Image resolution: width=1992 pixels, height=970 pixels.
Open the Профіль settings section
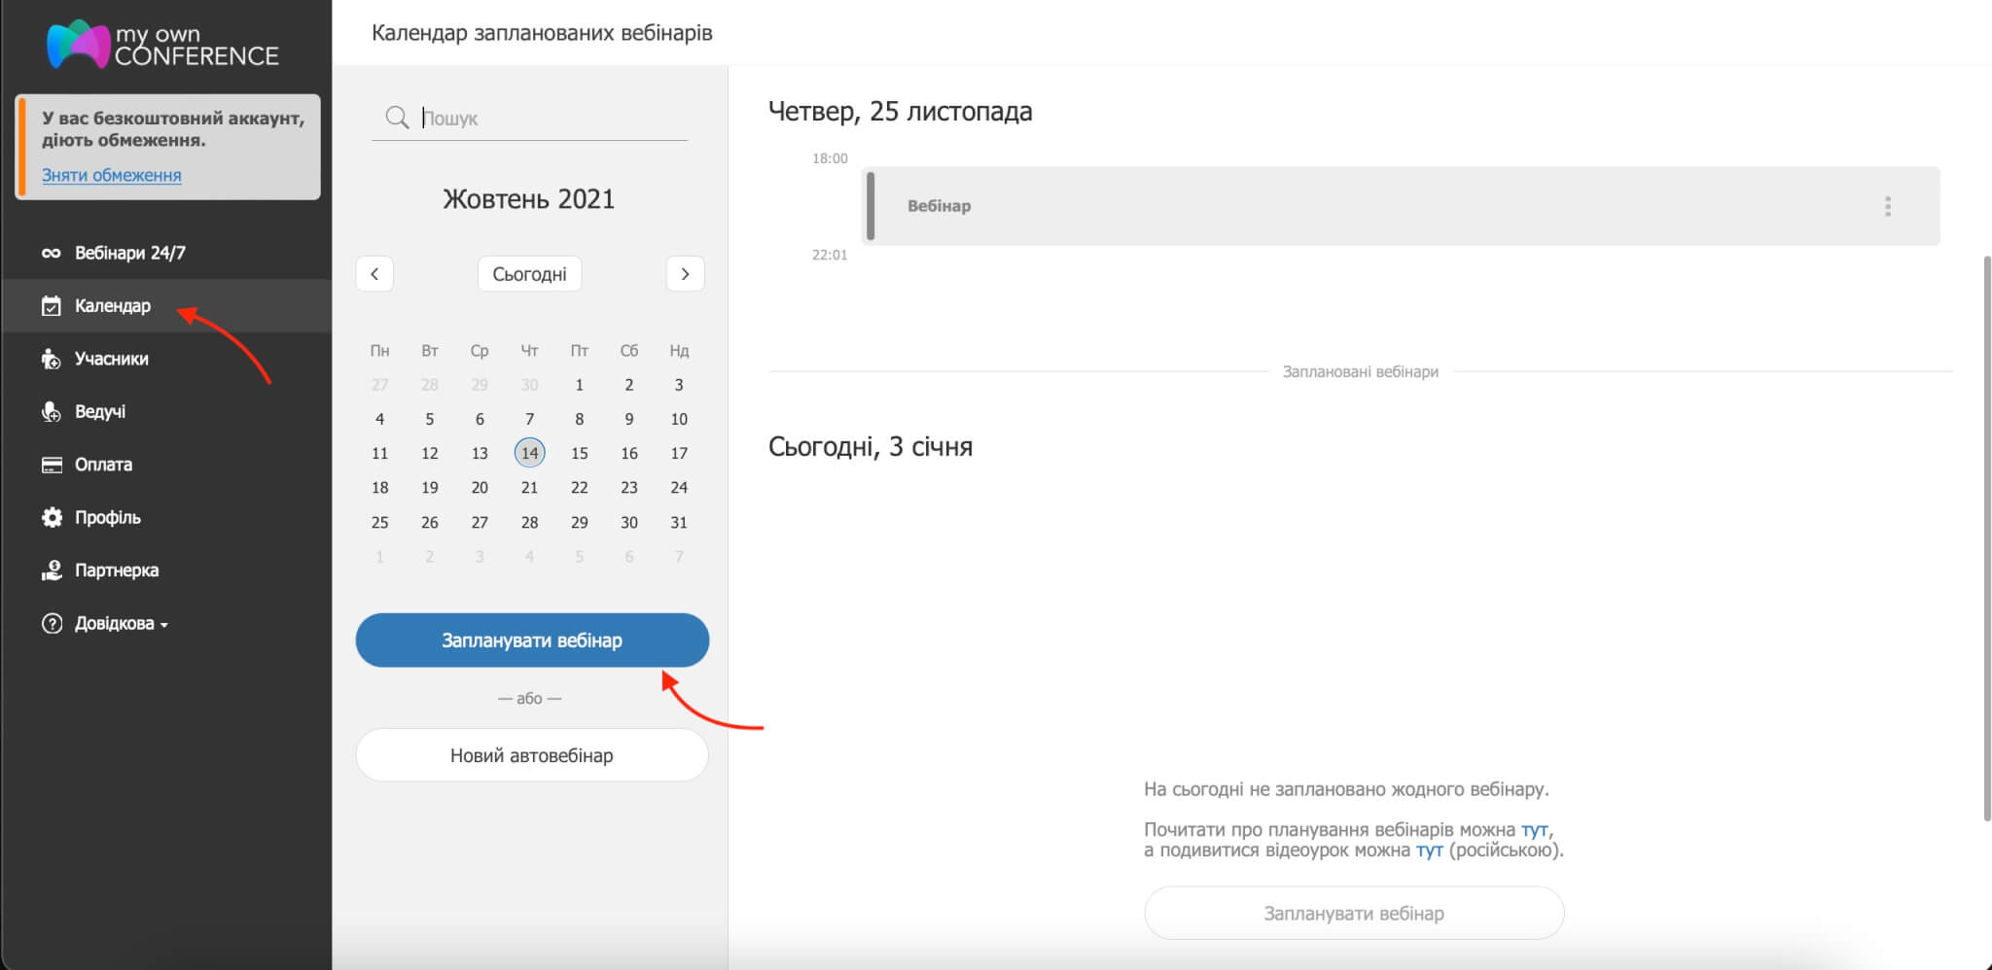point(107,517)
